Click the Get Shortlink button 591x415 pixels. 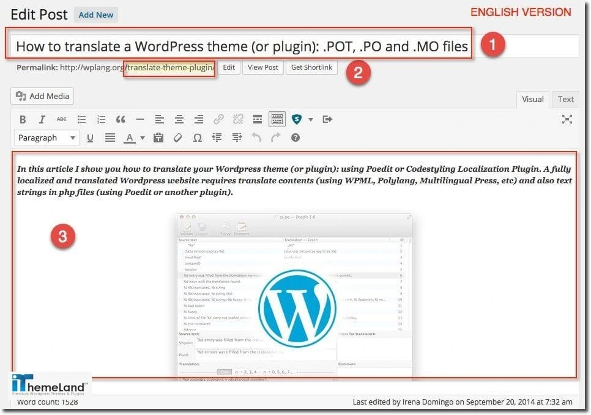[311, 67]
